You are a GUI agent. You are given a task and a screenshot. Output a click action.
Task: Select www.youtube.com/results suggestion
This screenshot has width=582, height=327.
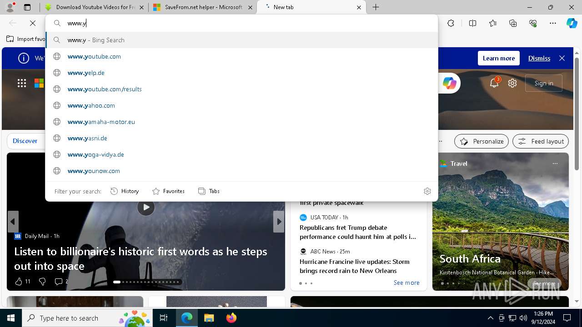(x=242, y=89)
